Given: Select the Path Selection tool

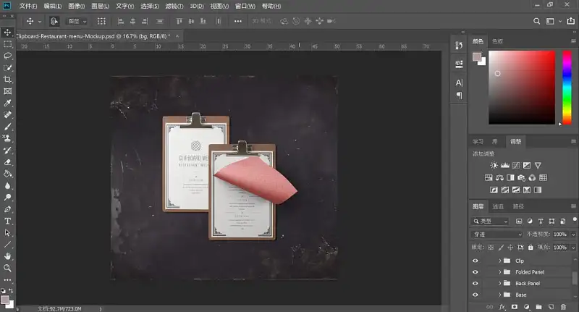Looking at the screenshot, I should [x=7, y=233].
